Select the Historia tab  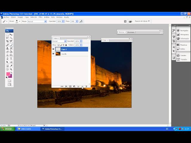pos(121,32)
